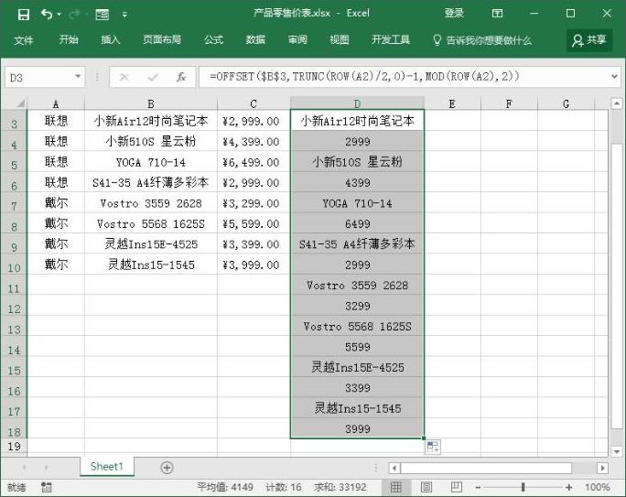Image resolution: width=626 pixels, height=497 pixels.
Task: Click the Insert Function fx icon
Action: 181,77
